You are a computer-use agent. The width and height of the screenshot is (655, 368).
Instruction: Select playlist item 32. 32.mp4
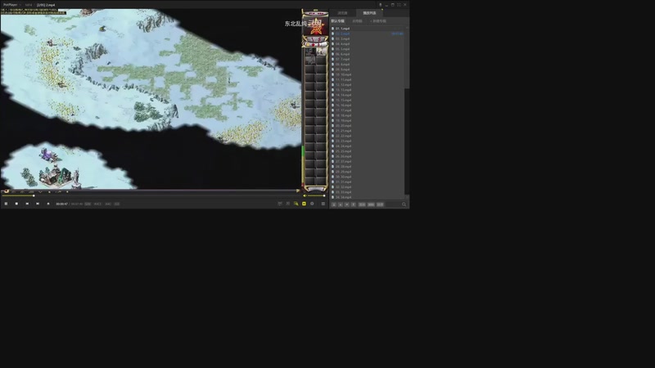pos(368,187)
